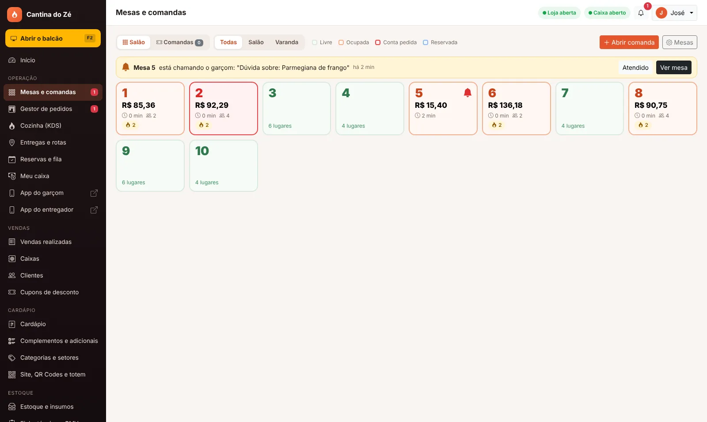Click the Meu caixa icon
This screenshot has width=707, height=422.
coord(12,176)
